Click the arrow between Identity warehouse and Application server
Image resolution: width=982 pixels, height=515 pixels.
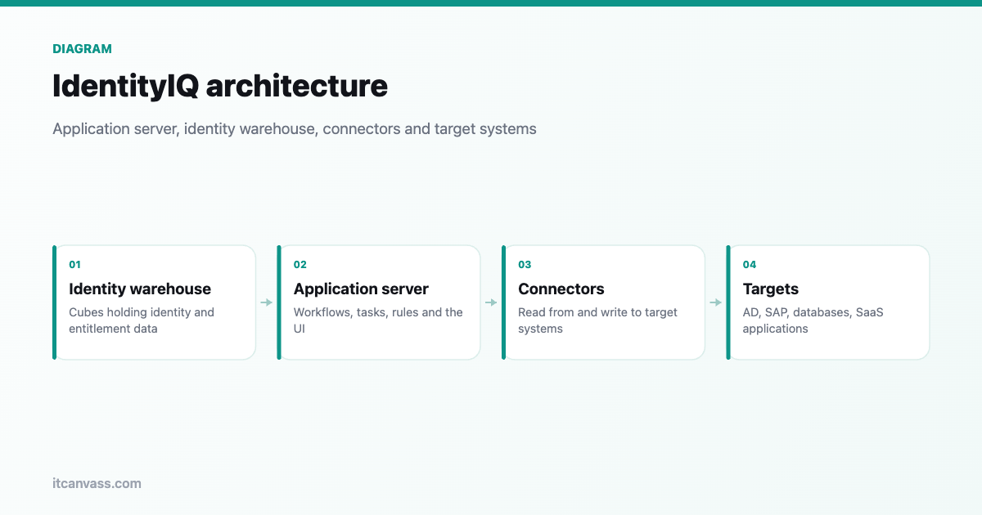point(267,302)
